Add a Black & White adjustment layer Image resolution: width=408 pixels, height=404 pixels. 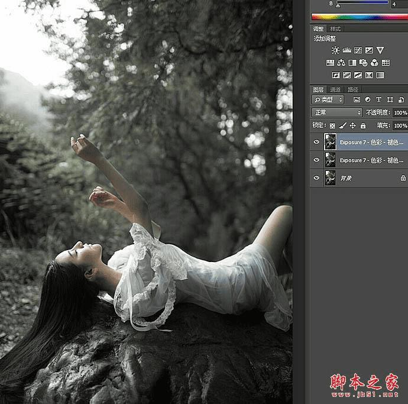352,63
